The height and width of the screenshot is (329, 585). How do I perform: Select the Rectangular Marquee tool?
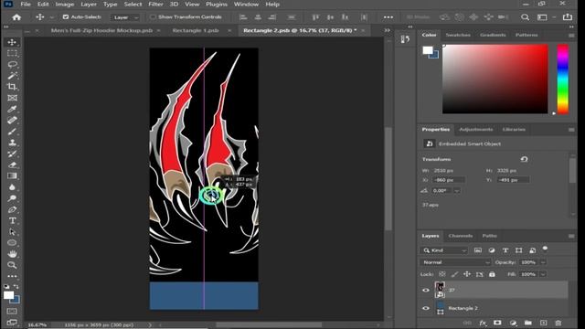[x=12, y=53]
